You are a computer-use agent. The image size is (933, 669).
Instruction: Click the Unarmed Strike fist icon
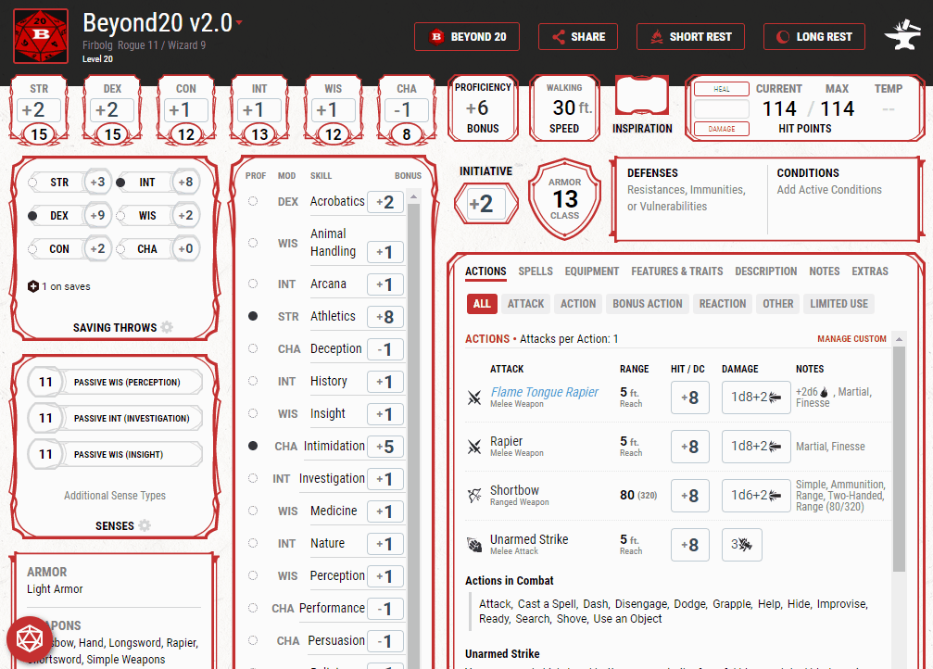click(x=474, y=545)
